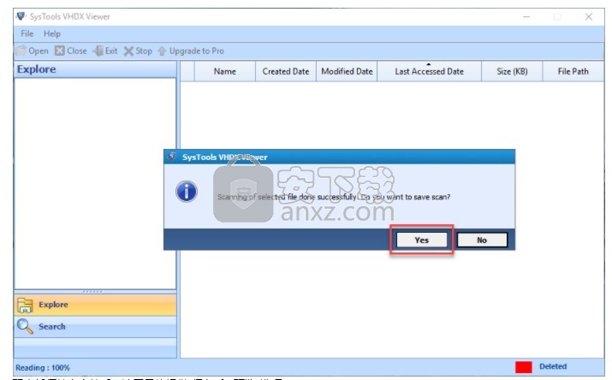Click the Explore folder icon
The height and width of the screenshot is (380, 612).
(x=25, y=305)
